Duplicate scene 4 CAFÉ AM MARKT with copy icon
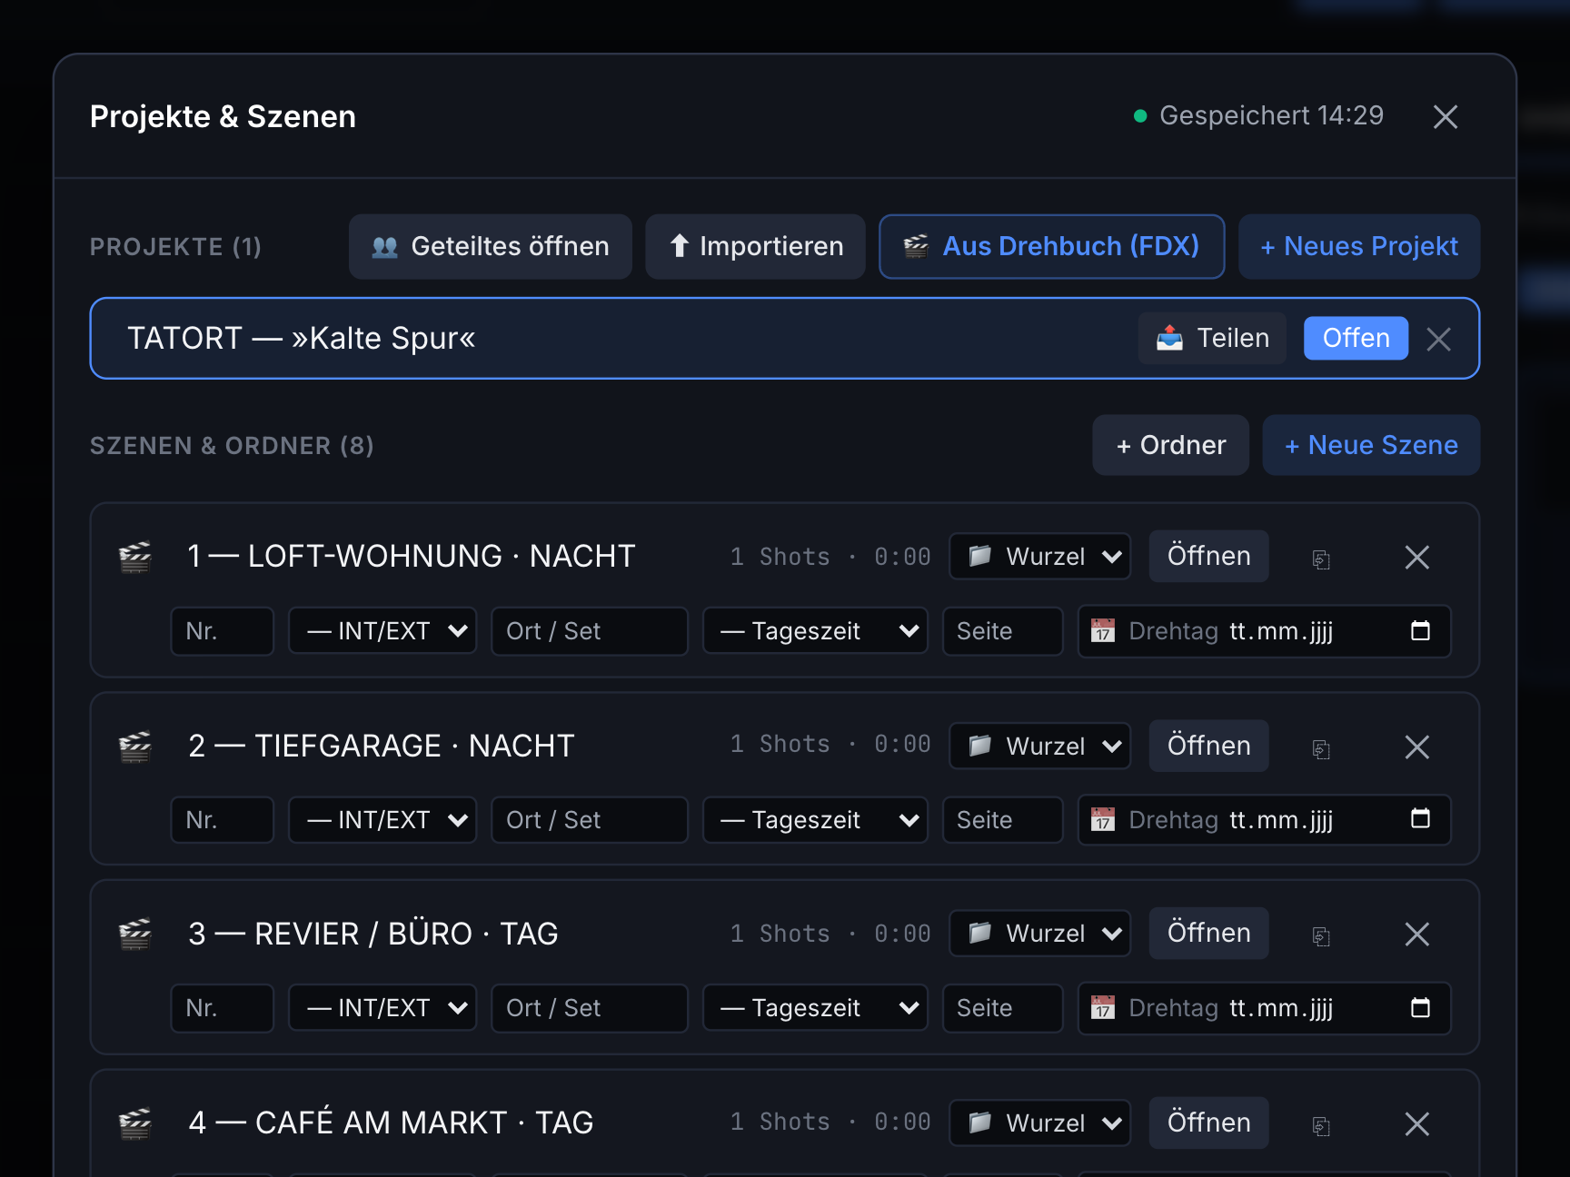1570x1177 pixels. tap(1321, 1126)
